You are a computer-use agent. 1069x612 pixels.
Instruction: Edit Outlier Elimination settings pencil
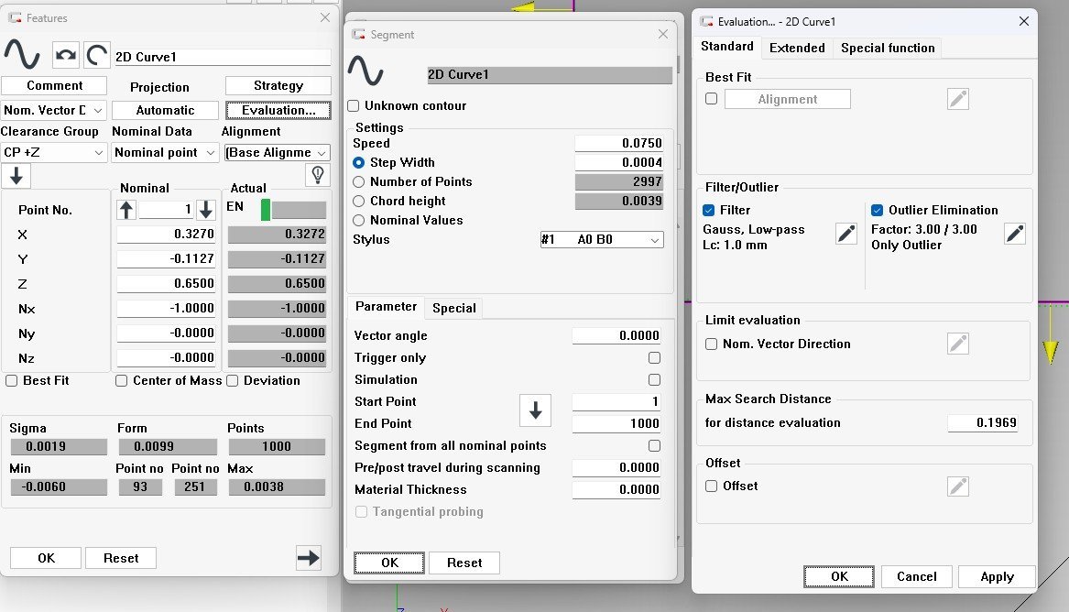click(x=1014, y=234)
